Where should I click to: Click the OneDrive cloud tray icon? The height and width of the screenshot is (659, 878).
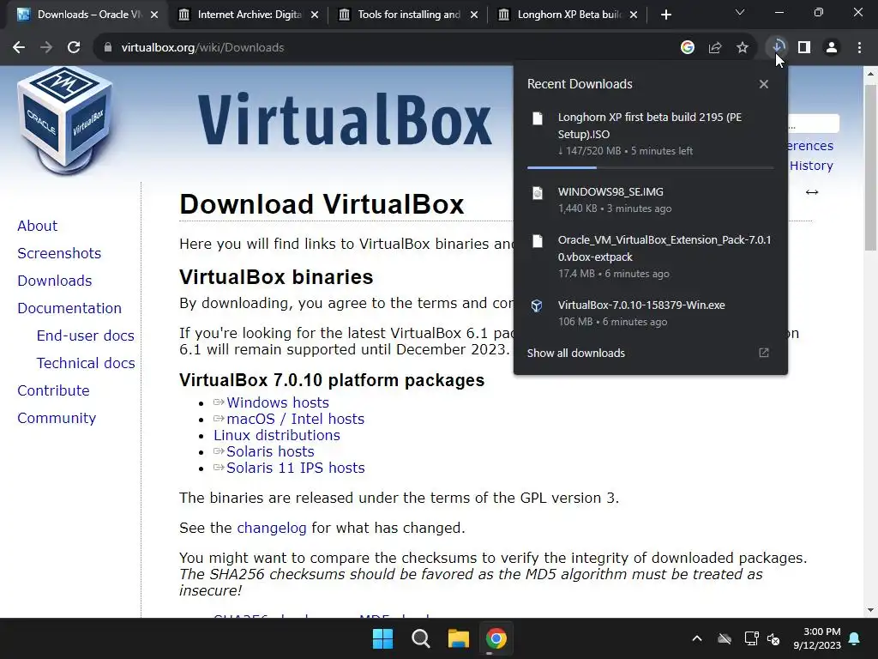point(725,638)
